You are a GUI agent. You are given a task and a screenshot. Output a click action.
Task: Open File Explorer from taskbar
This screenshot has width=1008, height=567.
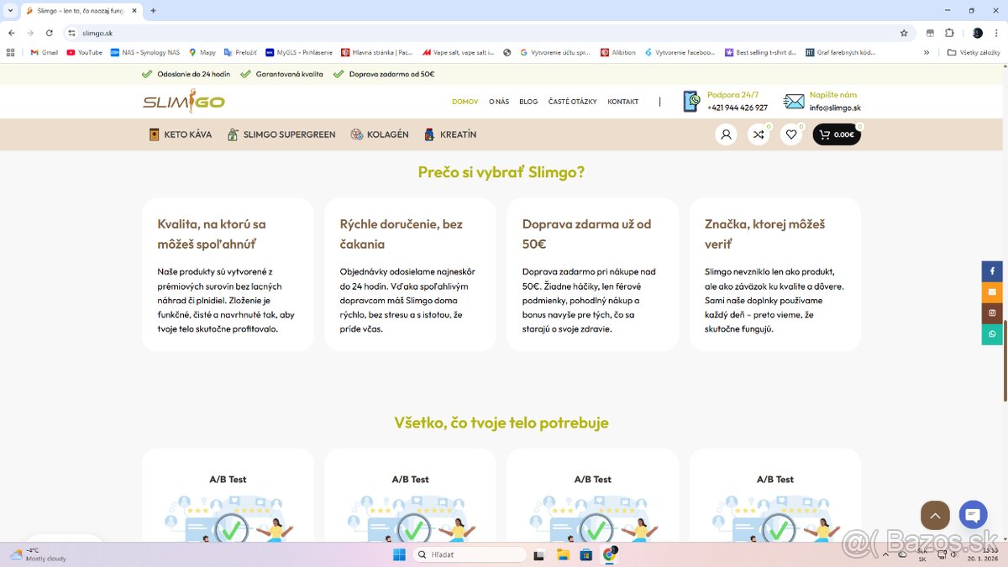(563, 554)
